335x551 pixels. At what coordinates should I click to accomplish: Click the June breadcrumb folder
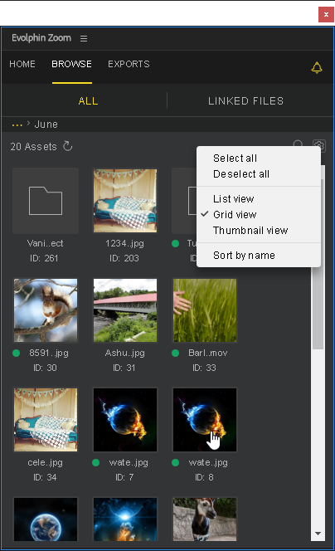tap(46, 124)
